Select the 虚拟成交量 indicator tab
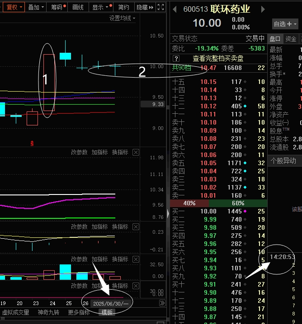Image resolution: width=302 pixels, height=324 pixels. [x=15, y=312]
